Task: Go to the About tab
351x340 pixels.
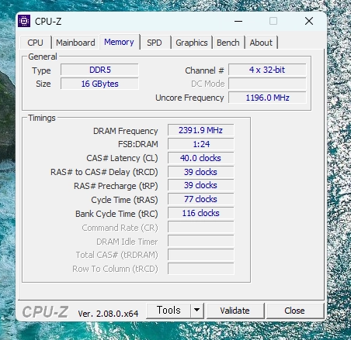Action: [261, 43]
